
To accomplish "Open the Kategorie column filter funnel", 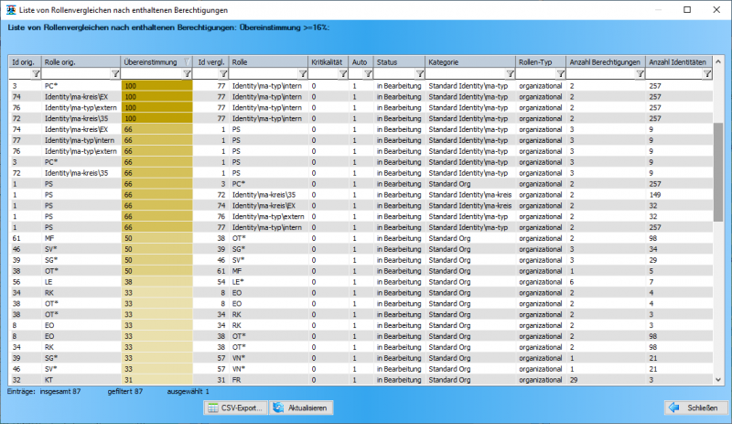I will click(508, 74).
